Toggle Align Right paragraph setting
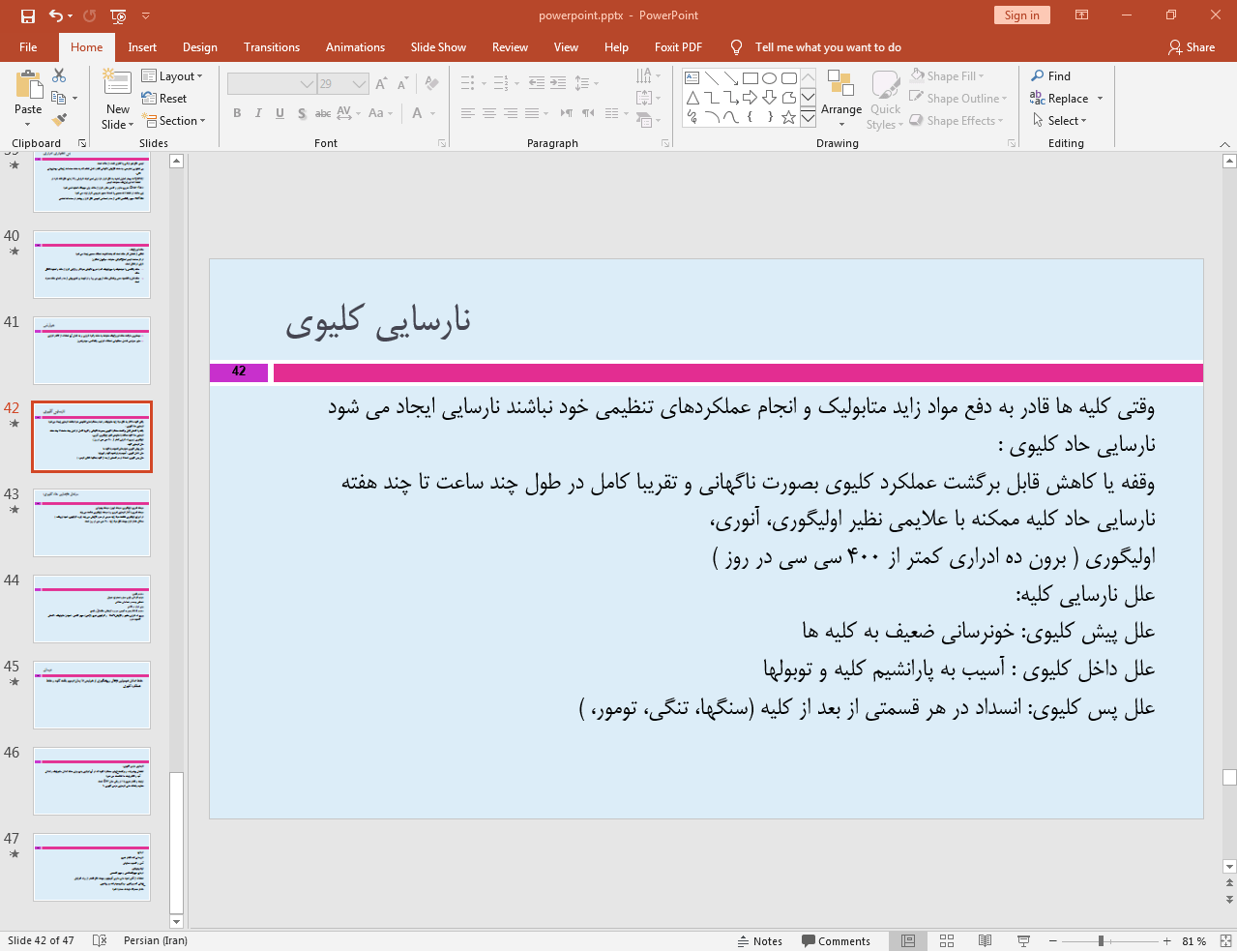 pyautogui.click(x=510, y=113)
